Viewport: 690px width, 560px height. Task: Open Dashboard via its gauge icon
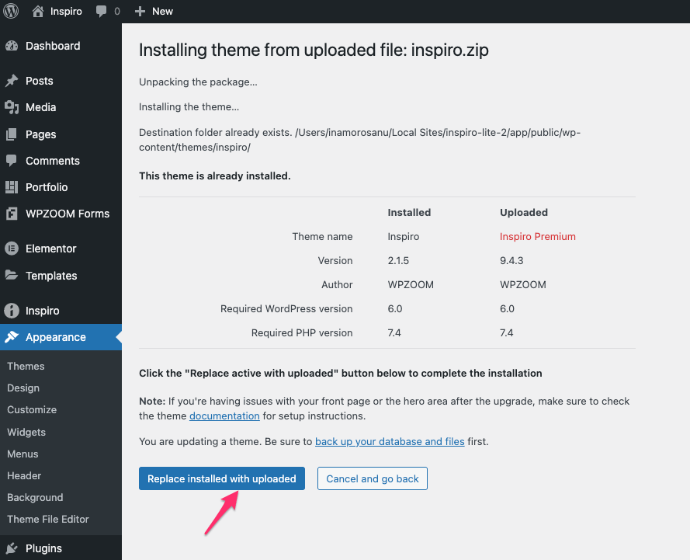[12, 46]
